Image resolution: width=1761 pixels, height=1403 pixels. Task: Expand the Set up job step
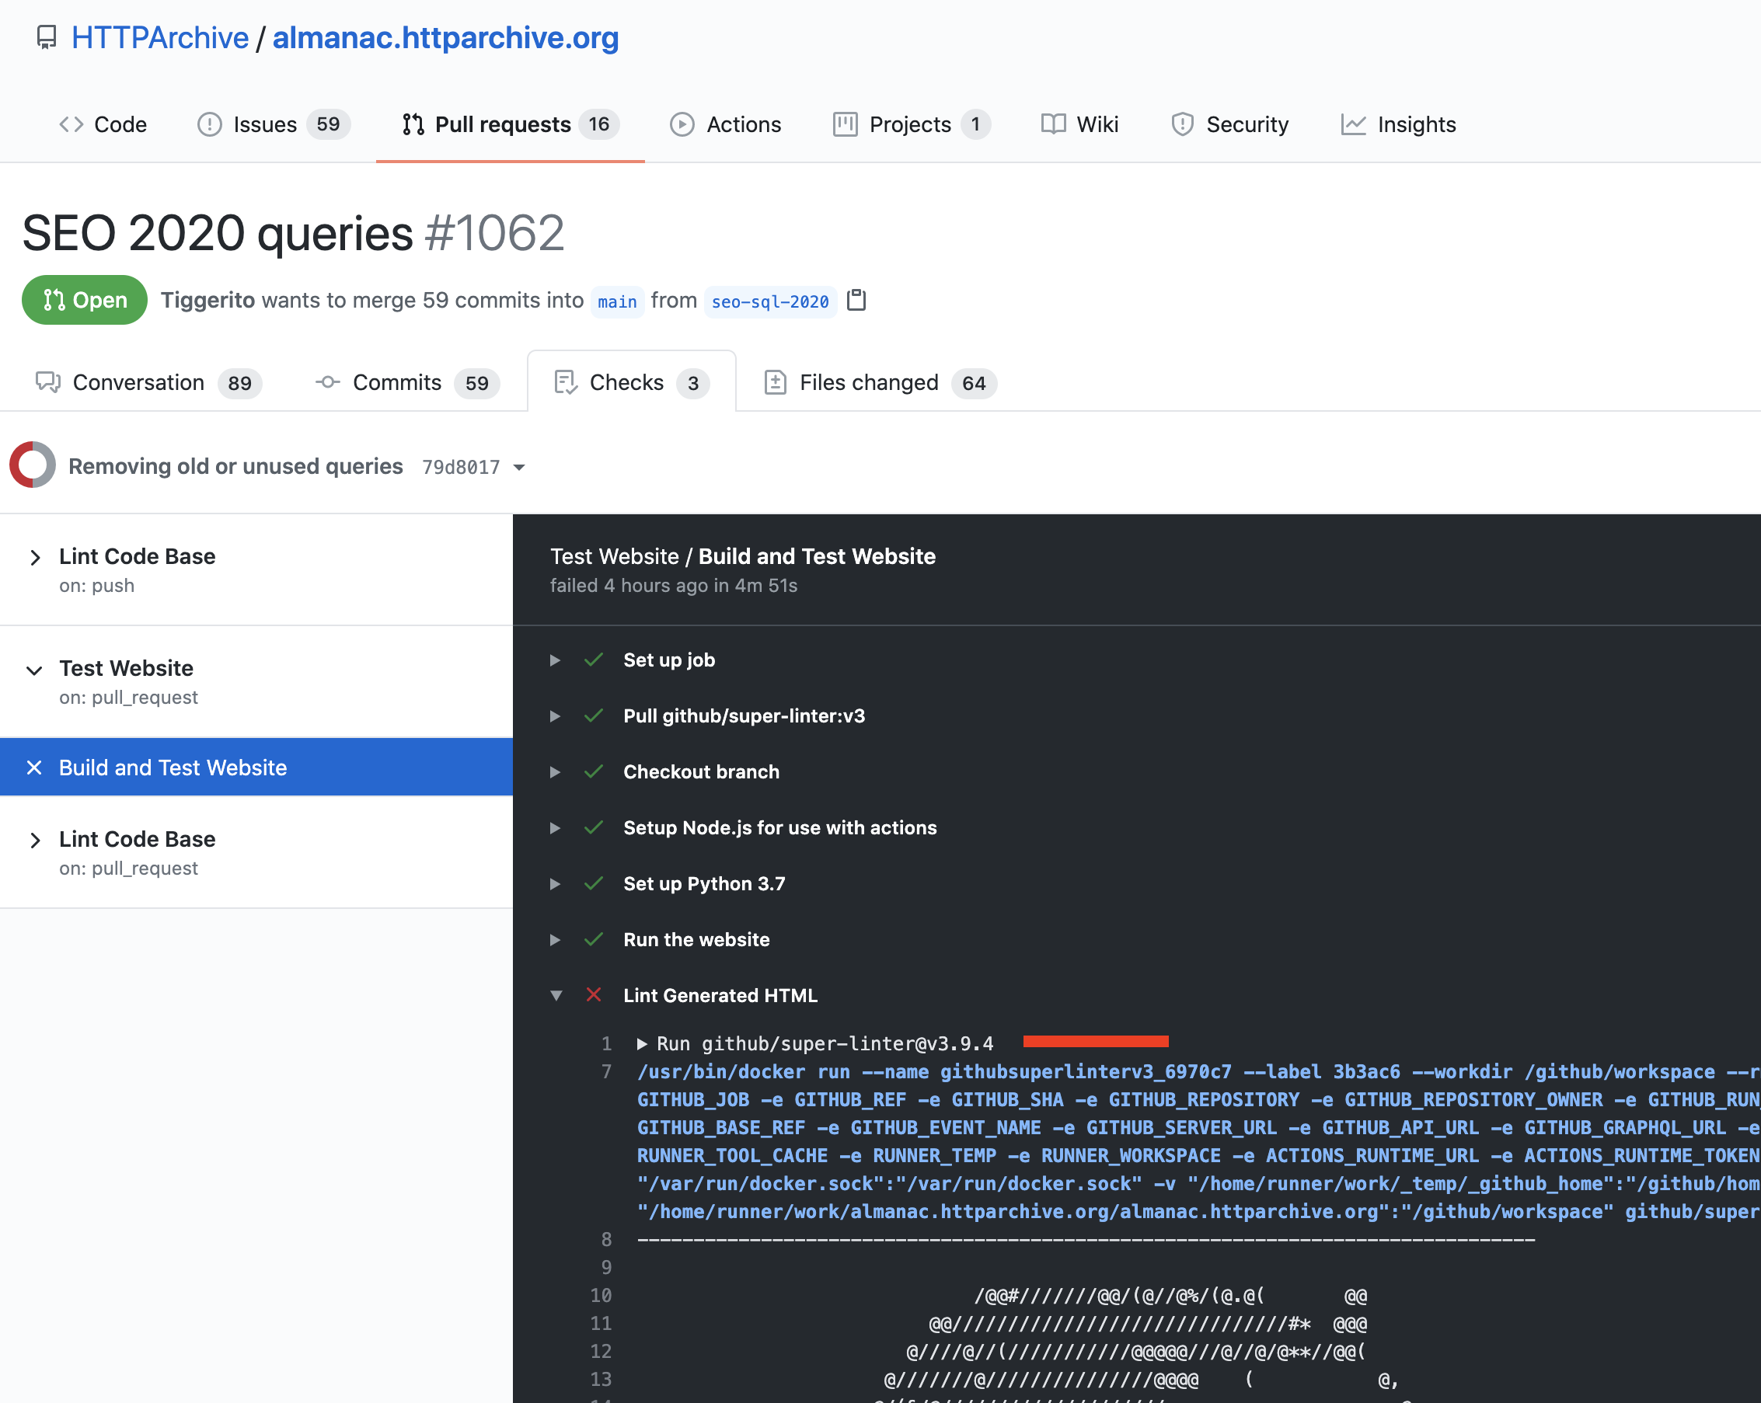click(x=556, y=660)
